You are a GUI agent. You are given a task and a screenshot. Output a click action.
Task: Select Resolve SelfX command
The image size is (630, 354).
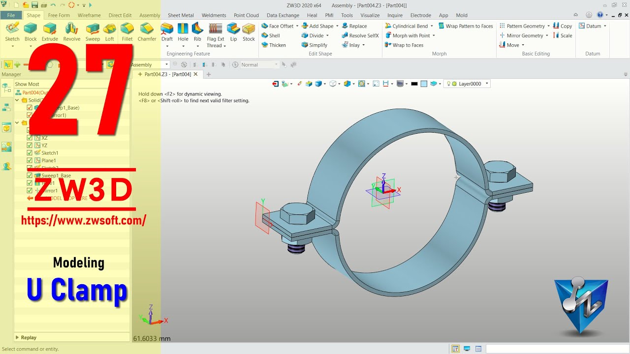pyautogui.click(x=360, y=35)
